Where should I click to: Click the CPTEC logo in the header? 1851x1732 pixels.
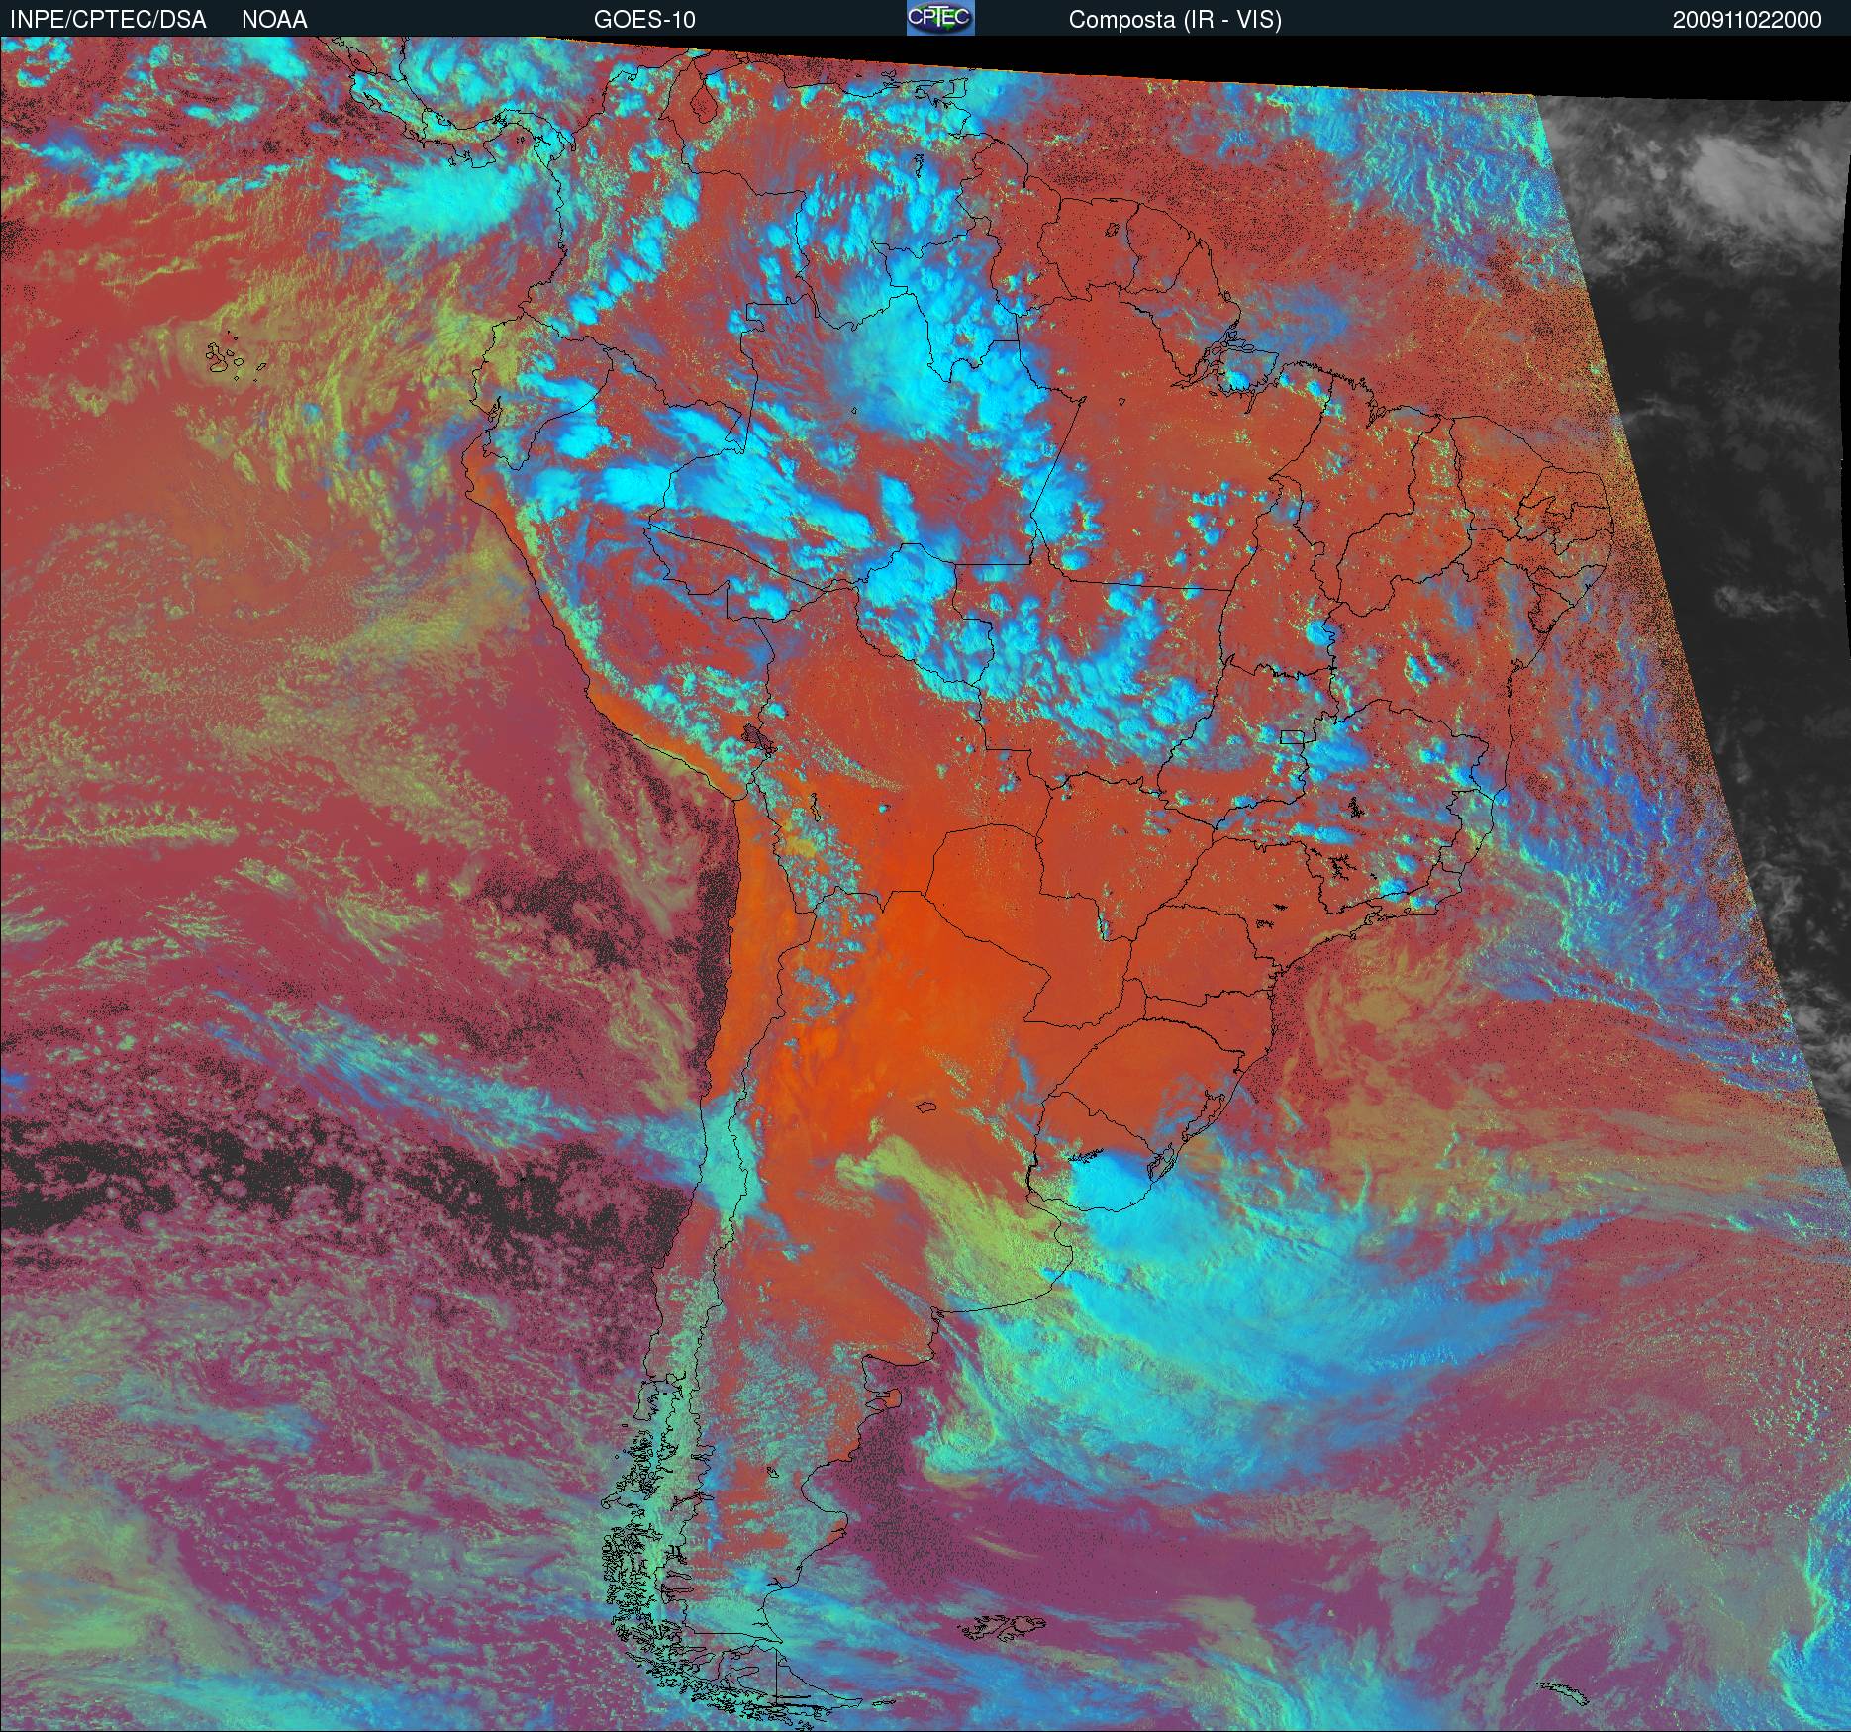[x=940, y=19]
